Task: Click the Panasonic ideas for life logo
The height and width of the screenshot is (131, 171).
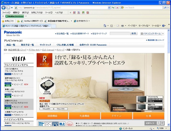Action: (x=13, y=33)
